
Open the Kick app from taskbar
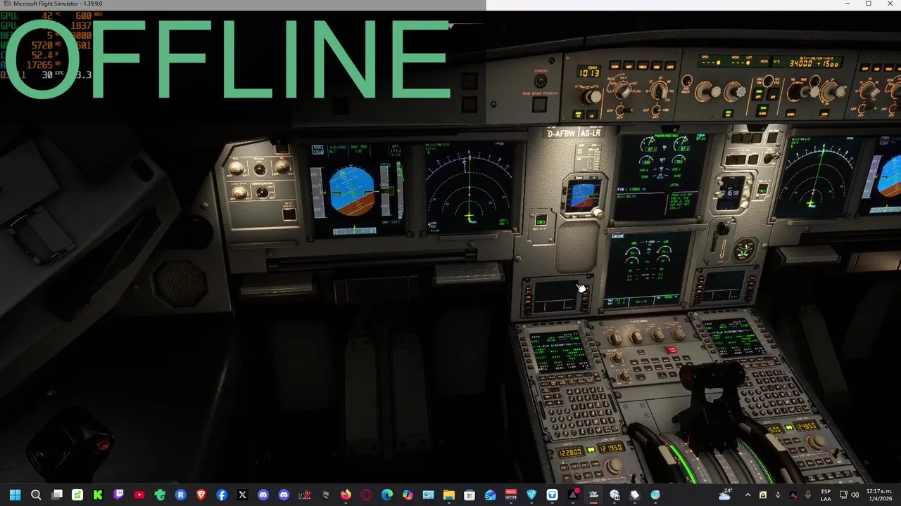coord(98,495)
